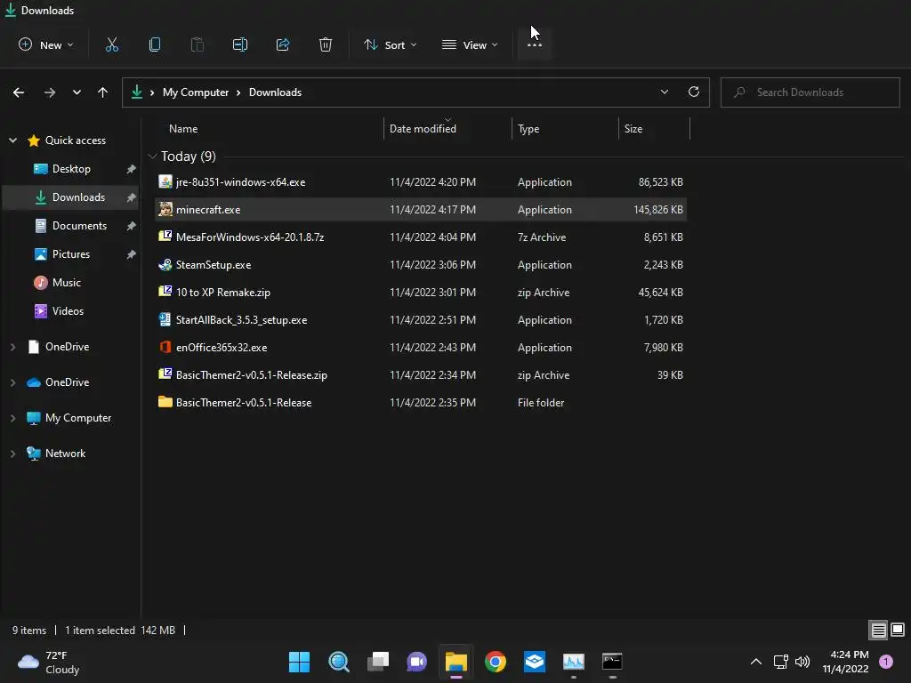911x683 pixels.
Task: Click the Copy icon in toolbar
Action: tap(155, 44)
